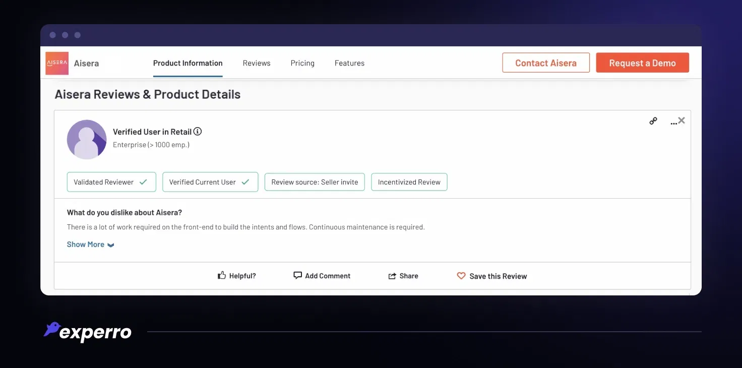Click the What do you dislike about Aisera? heading
The width and height of the screenshot is (742, 368).
coord(125,213)
